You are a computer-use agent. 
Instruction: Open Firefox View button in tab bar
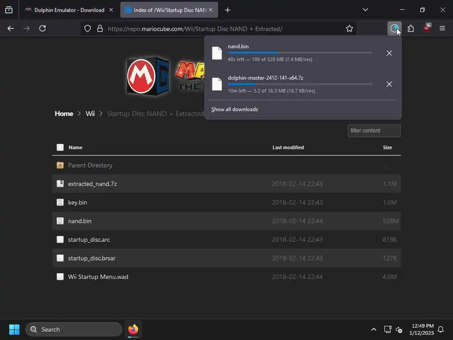(x=9, y=10)
